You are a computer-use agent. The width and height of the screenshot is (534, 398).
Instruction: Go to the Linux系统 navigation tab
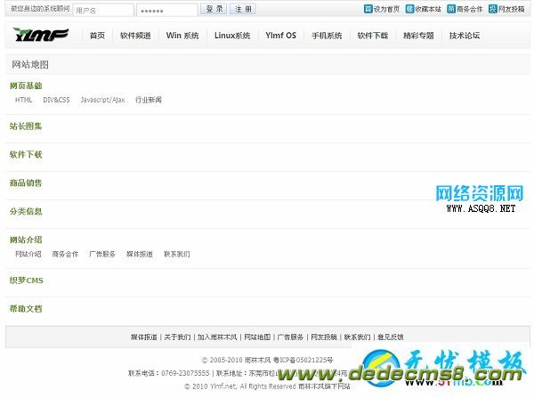click(x=232, y=37)
